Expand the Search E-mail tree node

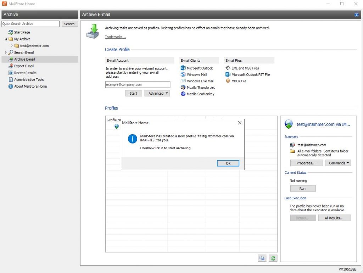tap(6, 52)
